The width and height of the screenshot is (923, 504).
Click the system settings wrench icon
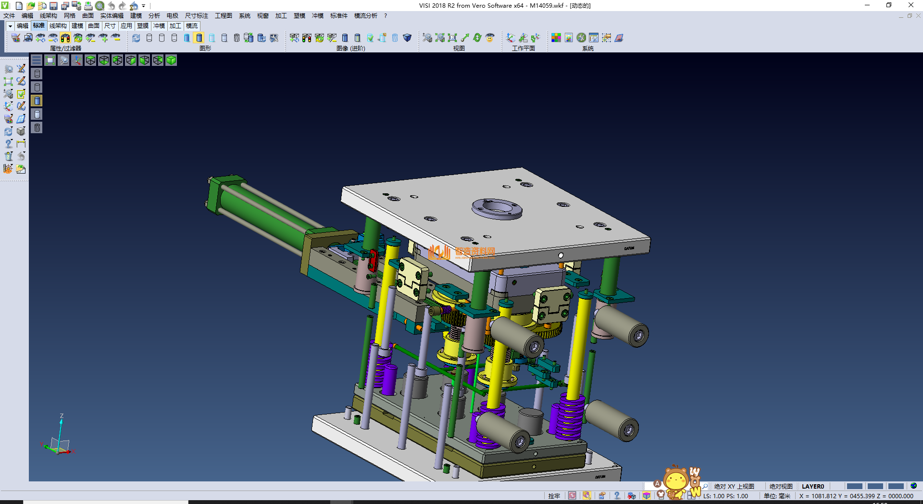(x=581, y=38)
